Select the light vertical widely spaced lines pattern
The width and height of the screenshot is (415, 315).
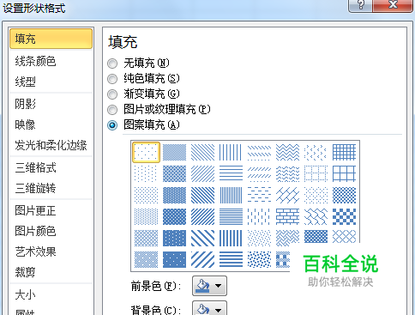coord(231,152)
